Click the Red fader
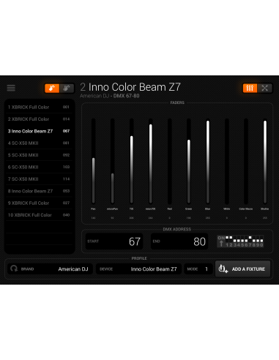279x360 pixels. coord(170,161)
